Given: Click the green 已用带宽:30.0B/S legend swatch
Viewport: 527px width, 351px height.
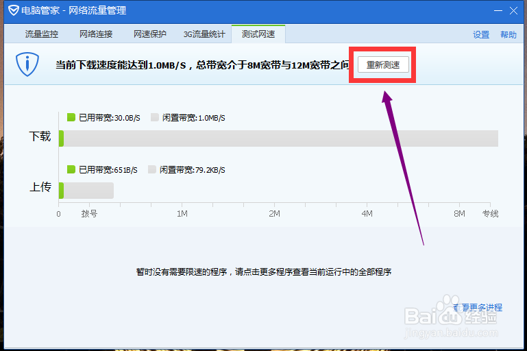Looking at the screenshot, I should pos(71,117).
